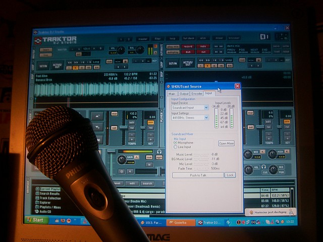Adjust the Music Level slider
This screenshot has width=323, height=242.
[201, 155]
